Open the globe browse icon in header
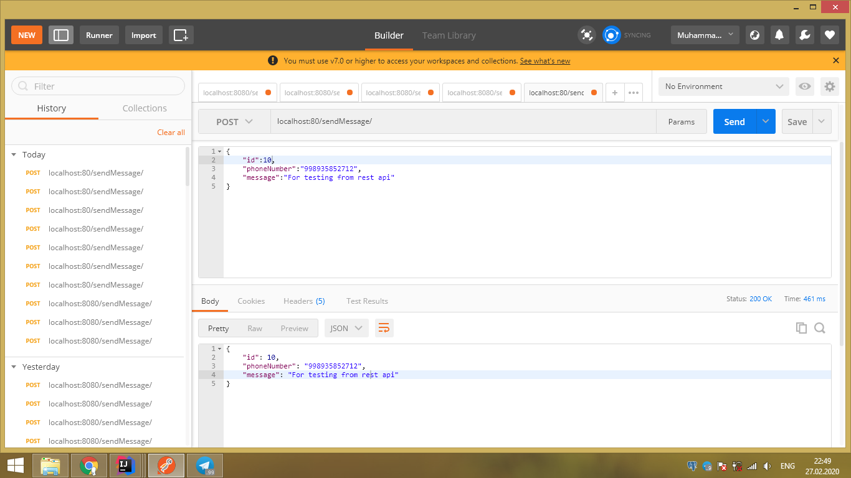Viewport: 851px width, 478px height. [x=754, y=35]
